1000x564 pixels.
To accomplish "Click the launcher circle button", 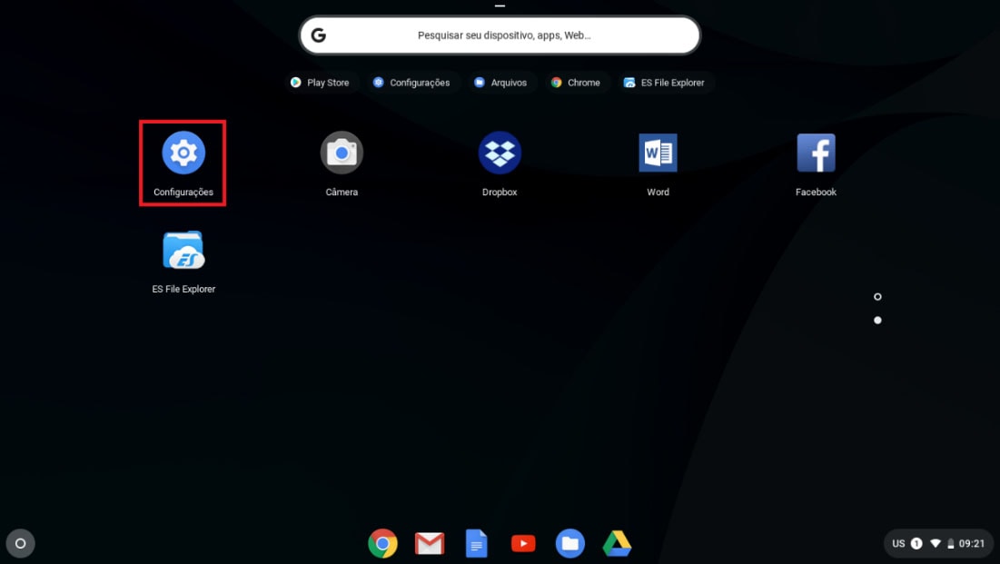I will coord(20,544).
